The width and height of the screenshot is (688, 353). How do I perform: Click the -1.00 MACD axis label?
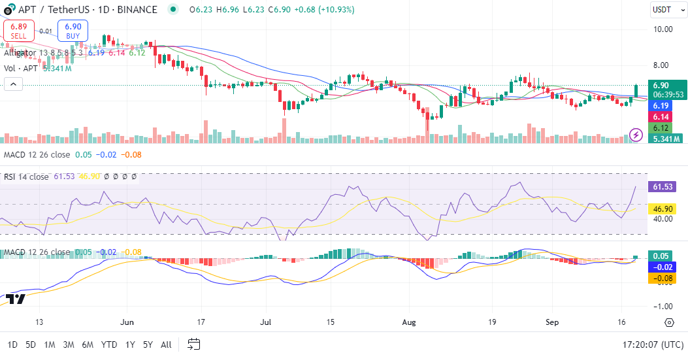(663, 306)
